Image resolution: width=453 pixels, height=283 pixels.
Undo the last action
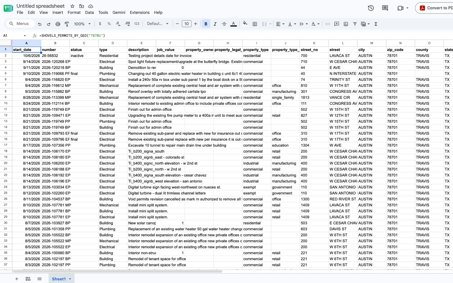click(x=40, y=24)
